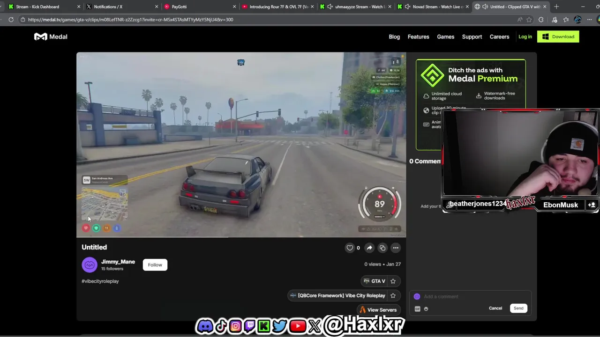Open browser Favorites list icon
Screen dimensions: 600x337
[x=566, y=20]
